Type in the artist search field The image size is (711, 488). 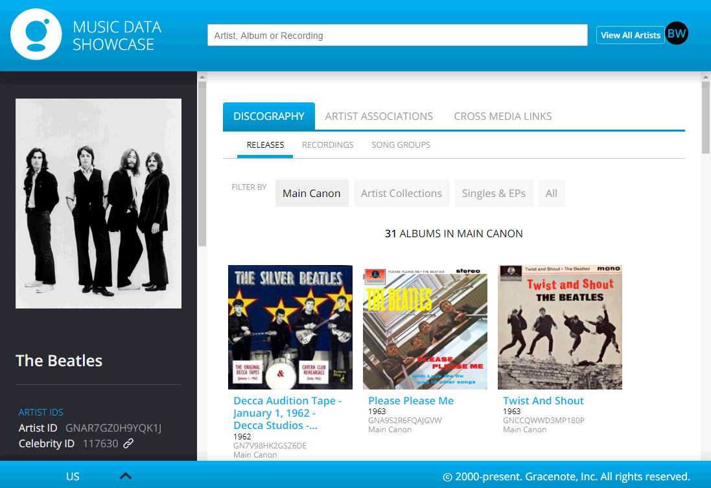coord(397,36)
